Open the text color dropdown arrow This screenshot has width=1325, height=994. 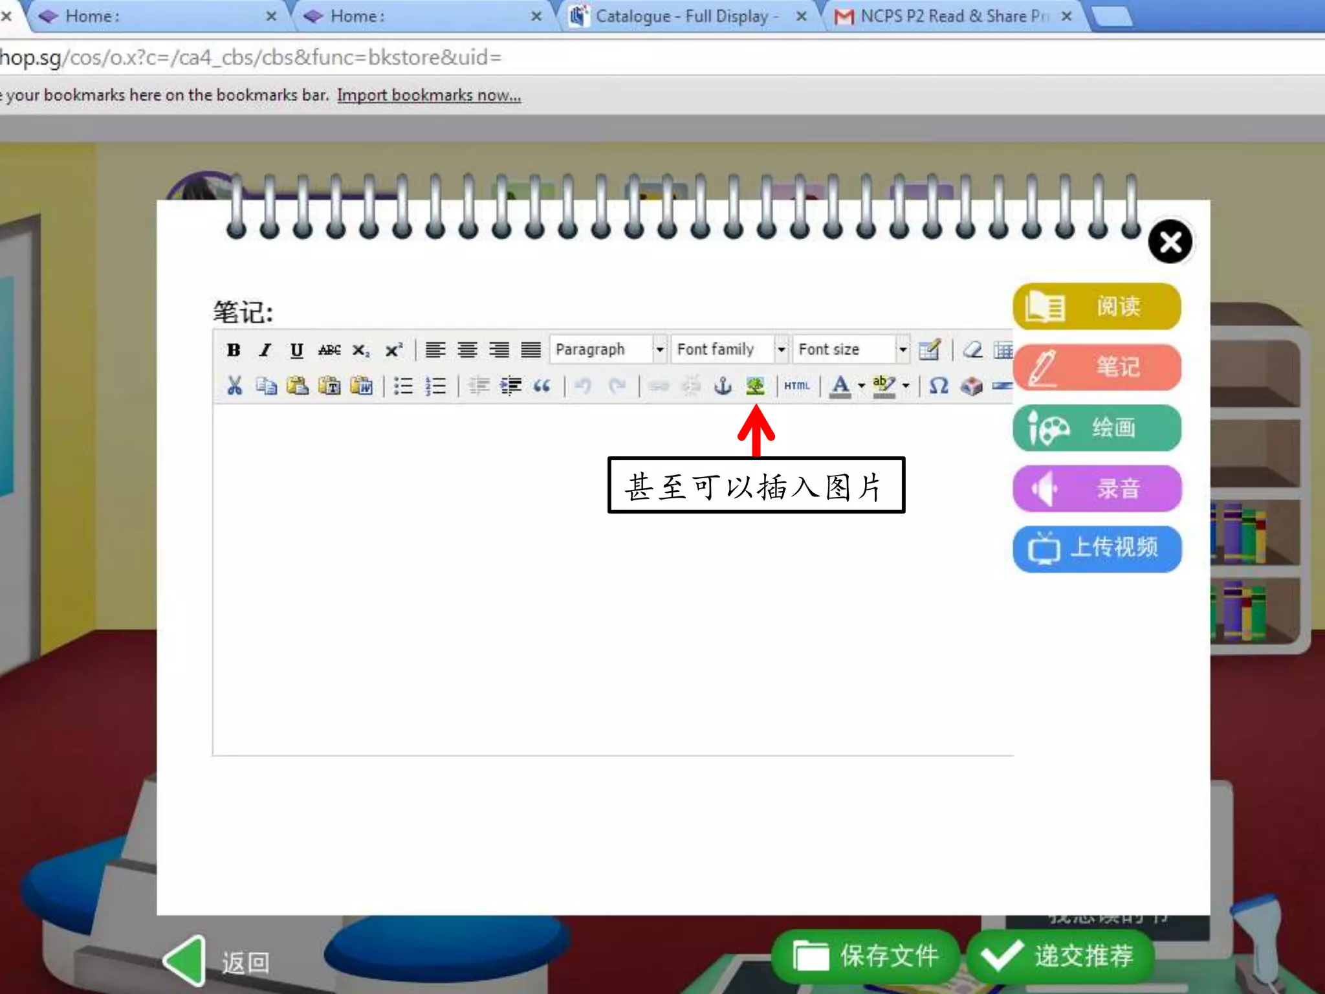862,386
